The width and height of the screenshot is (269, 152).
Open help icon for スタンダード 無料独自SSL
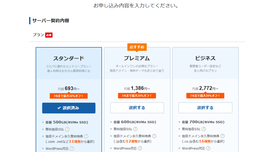pos(68,129)
